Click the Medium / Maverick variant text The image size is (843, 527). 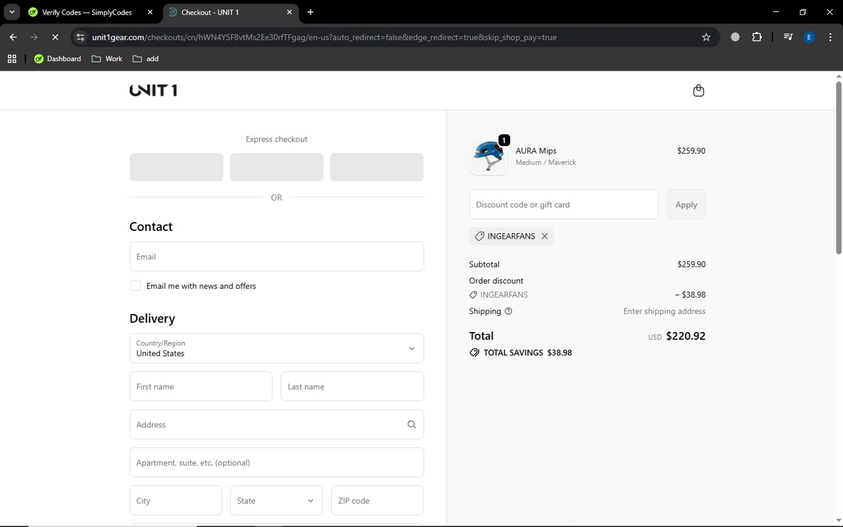[546, 162]
